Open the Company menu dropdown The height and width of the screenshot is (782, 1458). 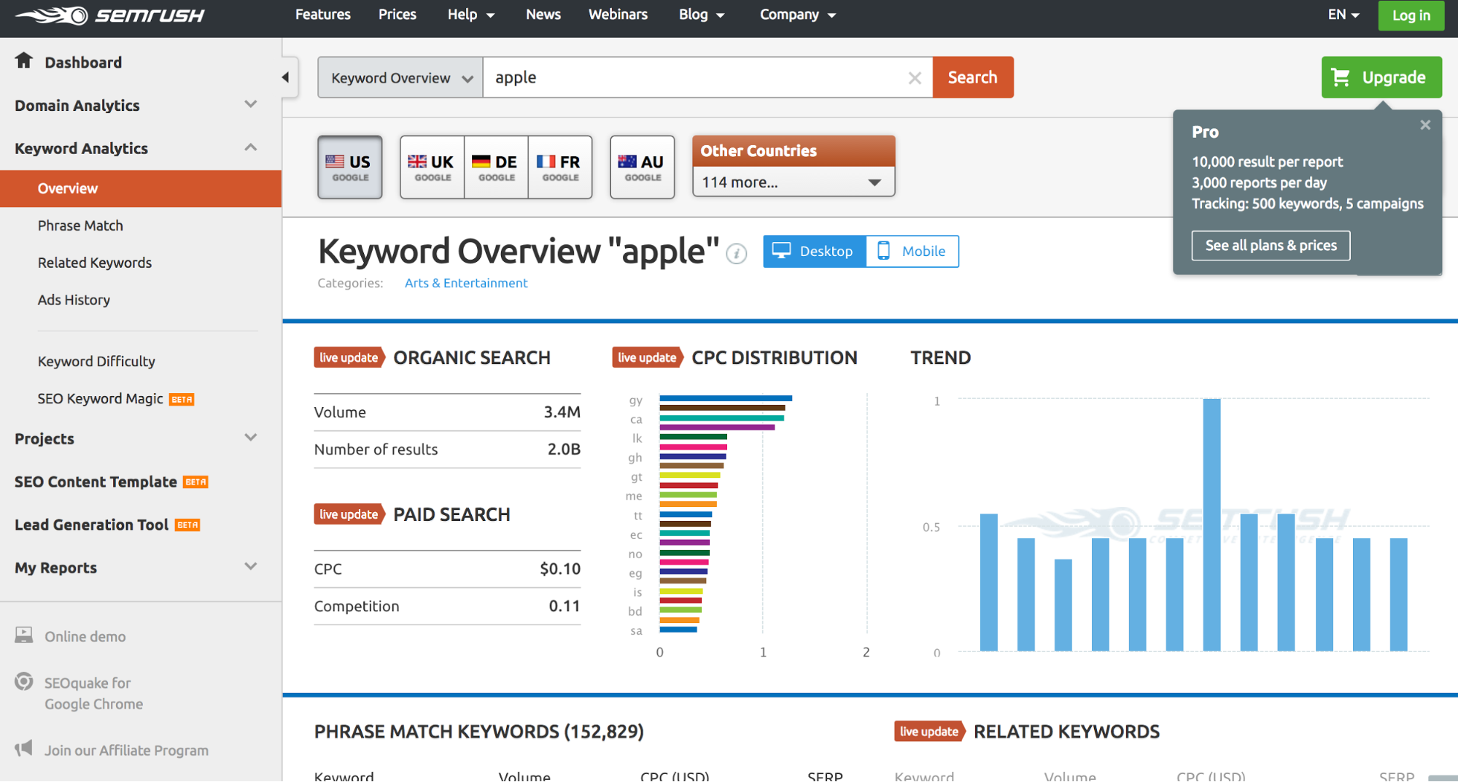tap(798, 15)
